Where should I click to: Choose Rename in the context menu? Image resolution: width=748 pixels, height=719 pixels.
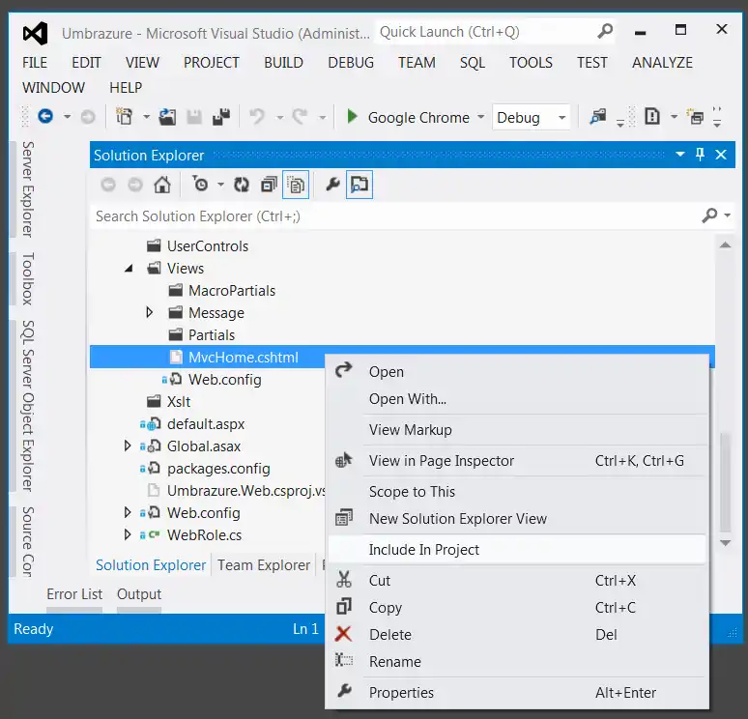point(517,662)
